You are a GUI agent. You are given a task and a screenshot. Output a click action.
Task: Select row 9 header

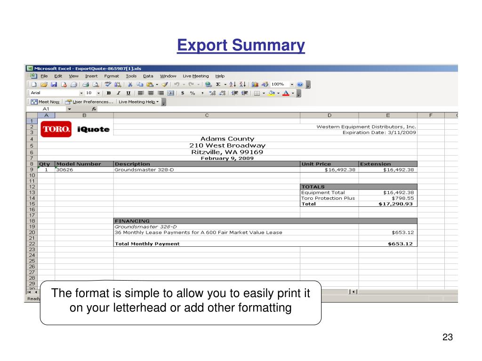tap(32, 169)
